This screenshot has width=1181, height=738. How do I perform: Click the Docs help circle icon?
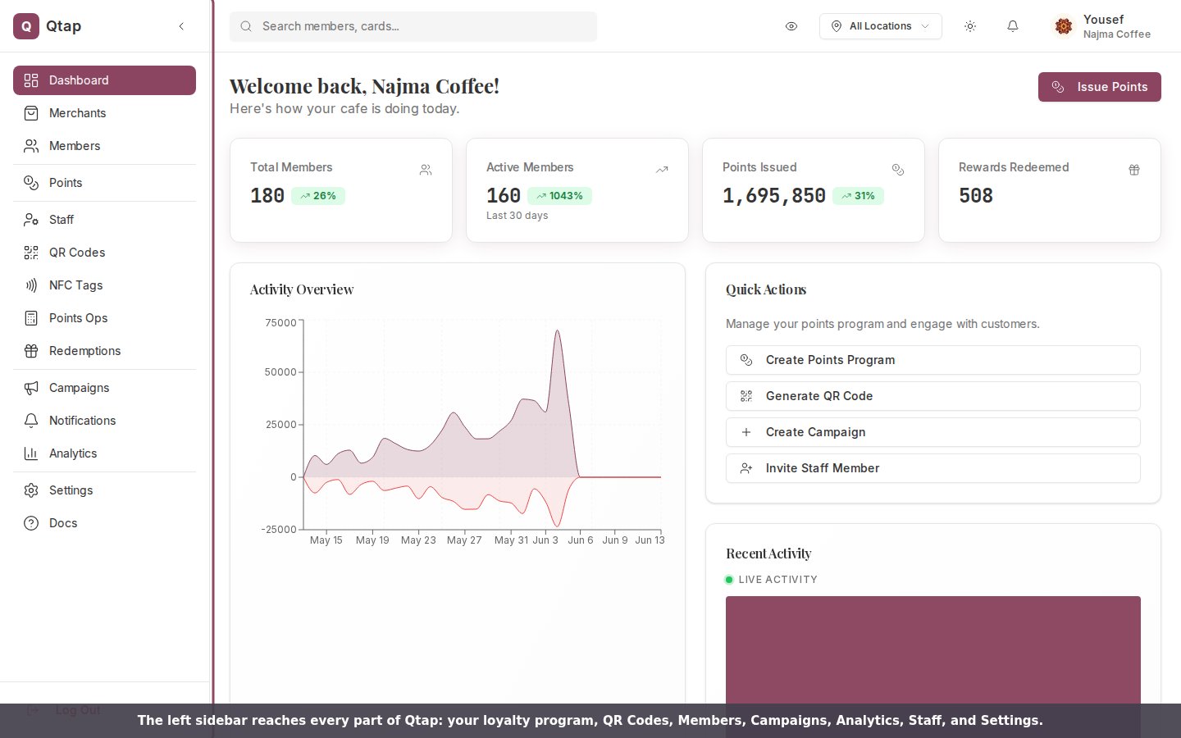pos(31,523)
